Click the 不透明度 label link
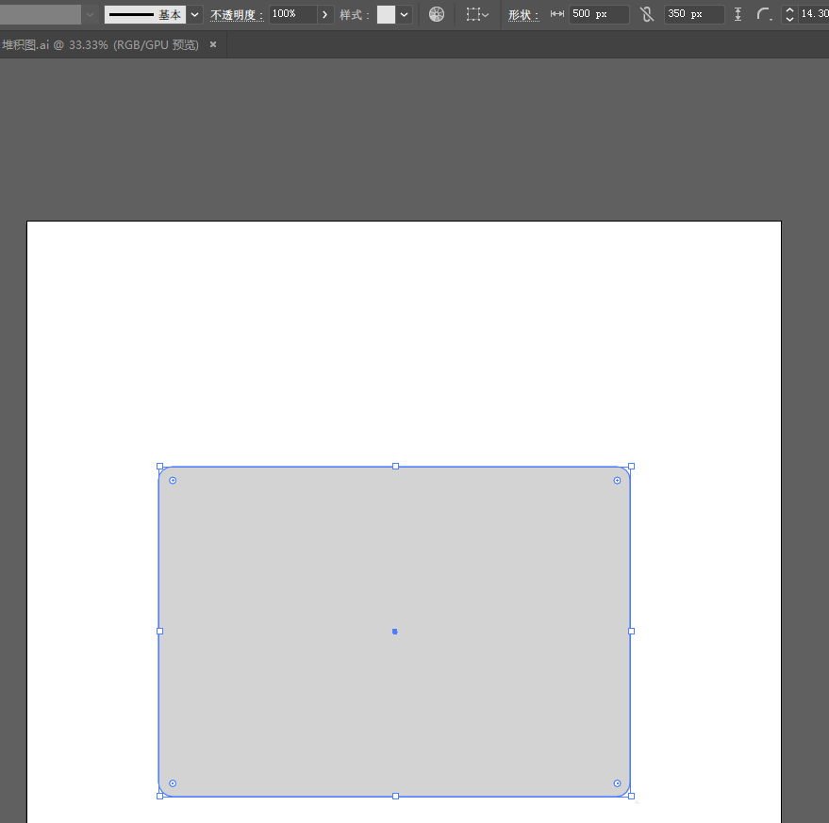Screen dimensions: 829x823 pos(237,15)
